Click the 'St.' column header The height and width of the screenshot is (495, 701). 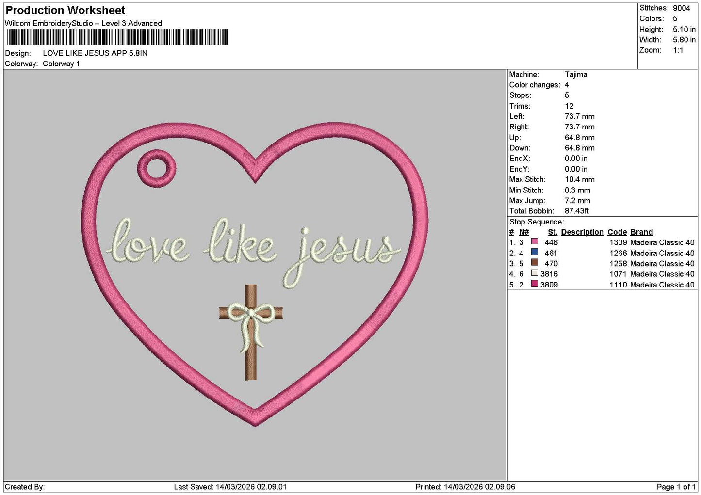[x=553, y=232]
